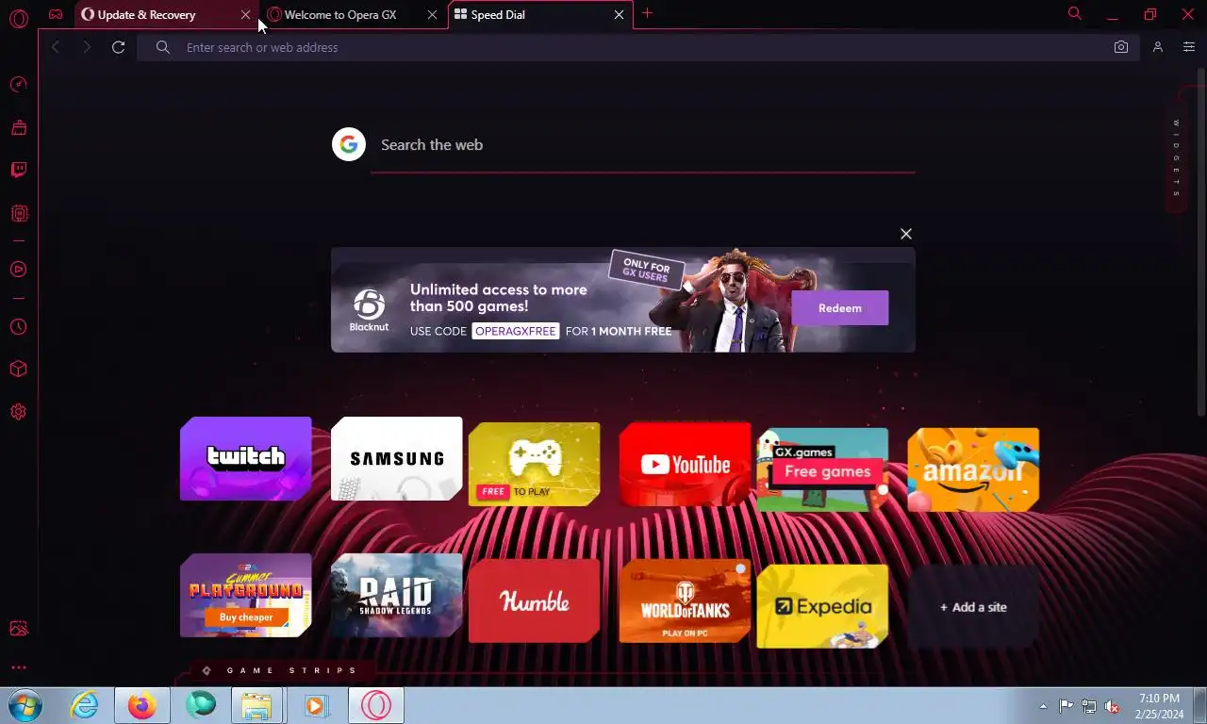The height and width of the screenshot is (724, 1207).
Task: Dismiss the Blacknut banner
Action: 905,234
